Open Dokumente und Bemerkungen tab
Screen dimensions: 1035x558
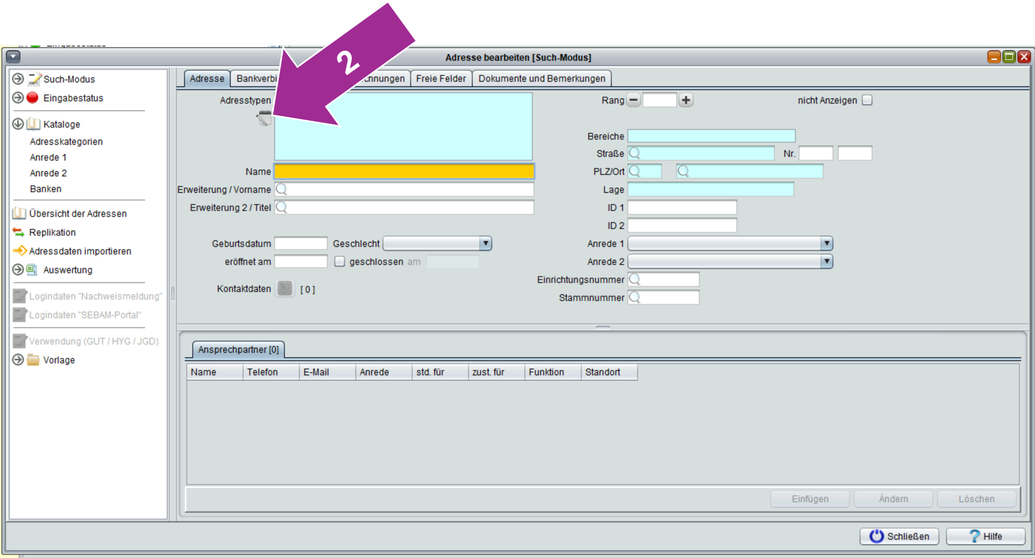click(x=541, y=79)
